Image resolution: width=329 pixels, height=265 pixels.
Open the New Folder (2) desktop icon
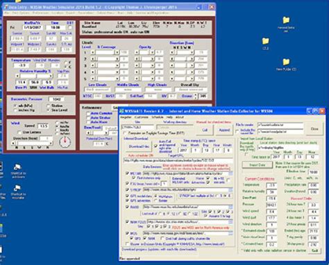(x=286, y=65)
